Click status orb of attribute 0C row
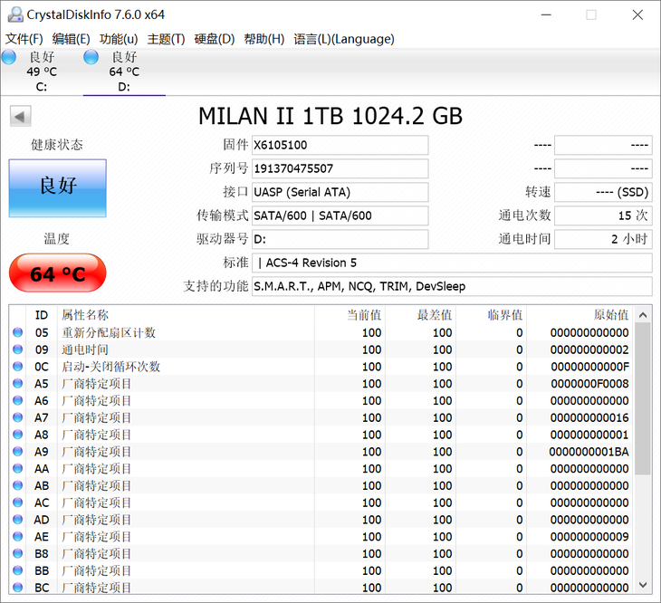Screen dimensions: 661x603 [x=18, y=366]
